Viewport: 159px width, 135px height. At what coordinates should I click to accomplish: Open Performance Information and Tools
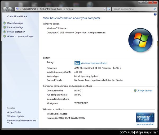point(22,122)
